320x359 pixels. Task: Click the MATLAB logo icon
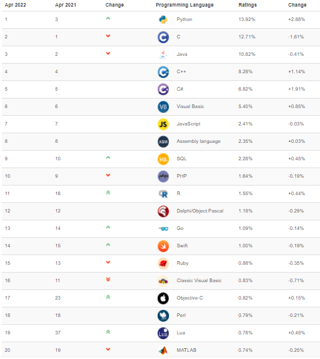(163, 351)
